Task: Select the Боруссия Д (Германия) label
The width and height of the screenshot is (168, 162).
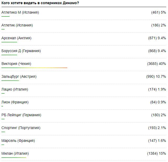Action: 21,51
